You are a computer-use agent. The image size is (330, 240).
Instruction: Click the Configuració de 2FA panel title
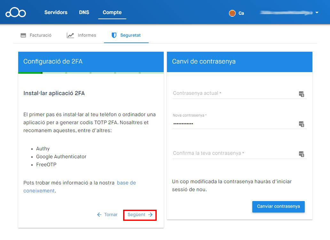pyautogui.click(x=53, y=61)
